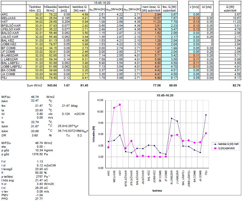This screenshot has width=242, height=201.
Task: Click the 'testrész' horizontal axis title in chart
Action: [157, 191]
